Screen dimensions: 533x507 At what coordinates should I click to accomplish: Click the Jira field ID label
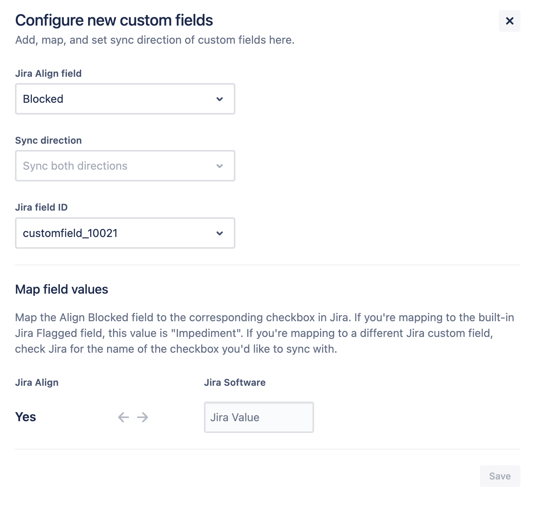(x=41, y=207)
